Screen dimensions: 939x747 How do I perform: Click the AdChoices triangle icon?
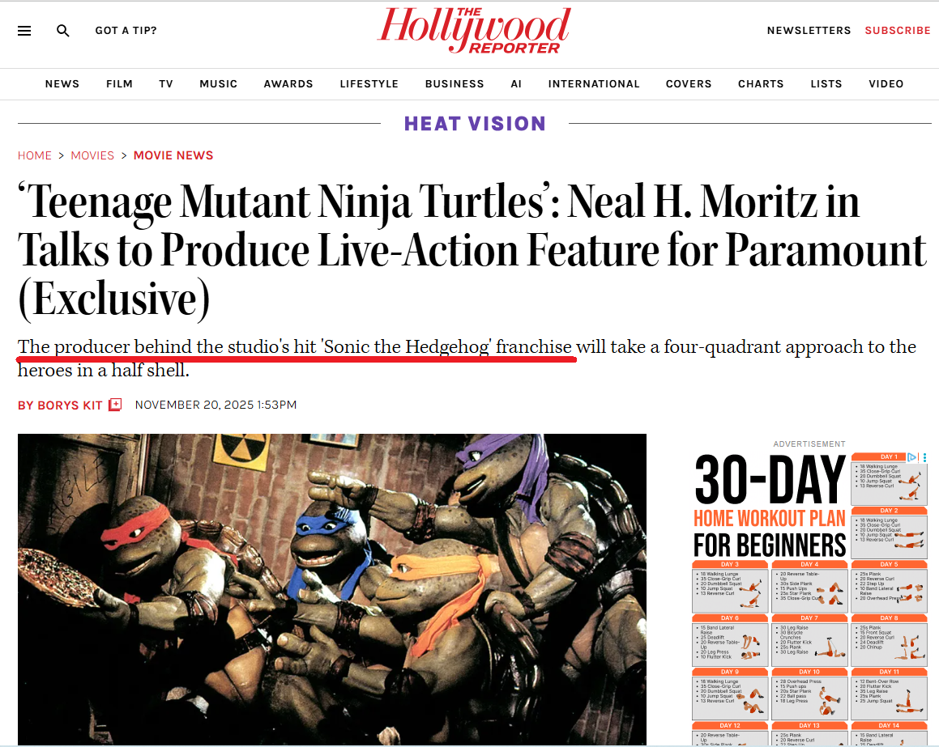pyautogui.click(x=912, y=457)
